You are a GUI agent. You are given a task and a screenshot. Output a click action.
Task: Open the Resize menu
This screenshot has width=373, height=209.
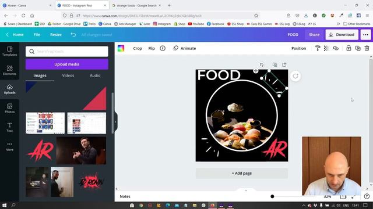(56, 35)
